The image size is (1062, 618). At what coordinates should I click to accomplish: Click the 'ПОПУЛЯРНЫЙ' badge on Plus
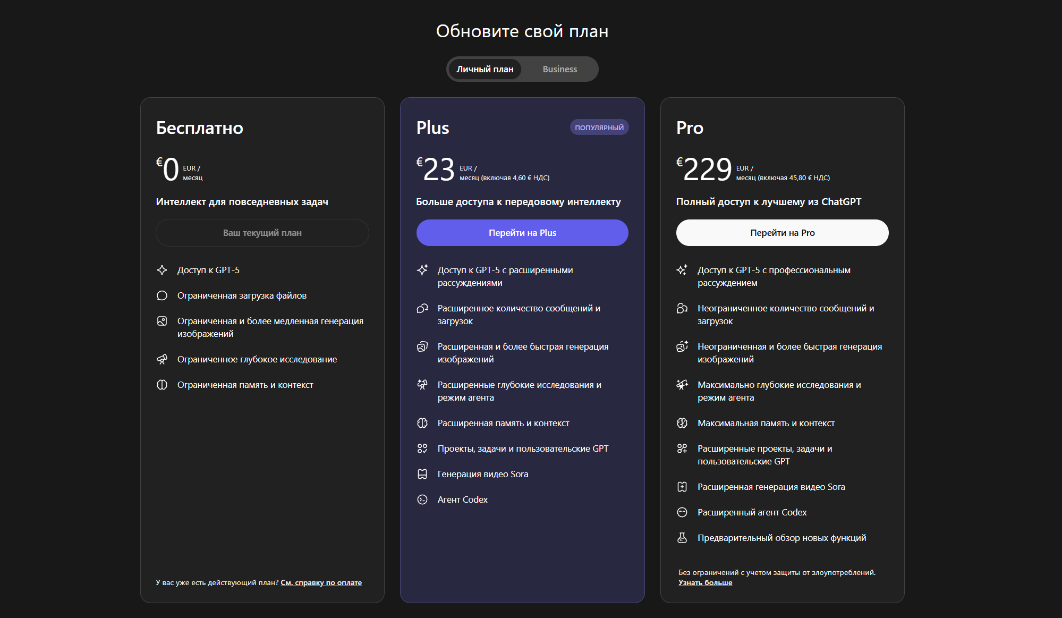599,128
